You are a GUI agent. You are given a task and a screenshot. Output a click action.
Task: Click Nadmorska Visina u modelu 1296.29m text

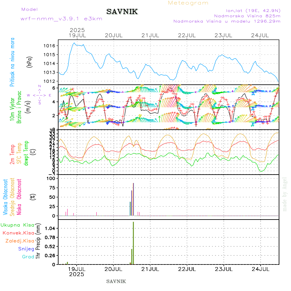(227, 21)
